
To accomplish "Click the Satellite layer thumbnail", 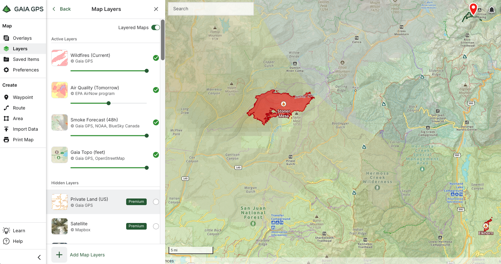I will 60,226.
